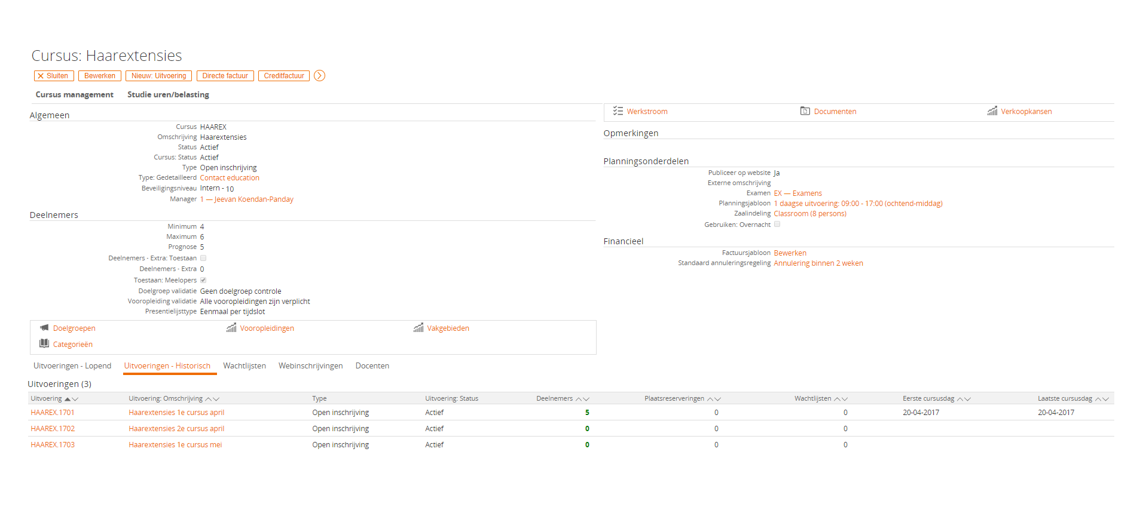Open the Verkoopkansen chart icon
Viewport: 1143px width, 507px height.
(x=992, y=111)
